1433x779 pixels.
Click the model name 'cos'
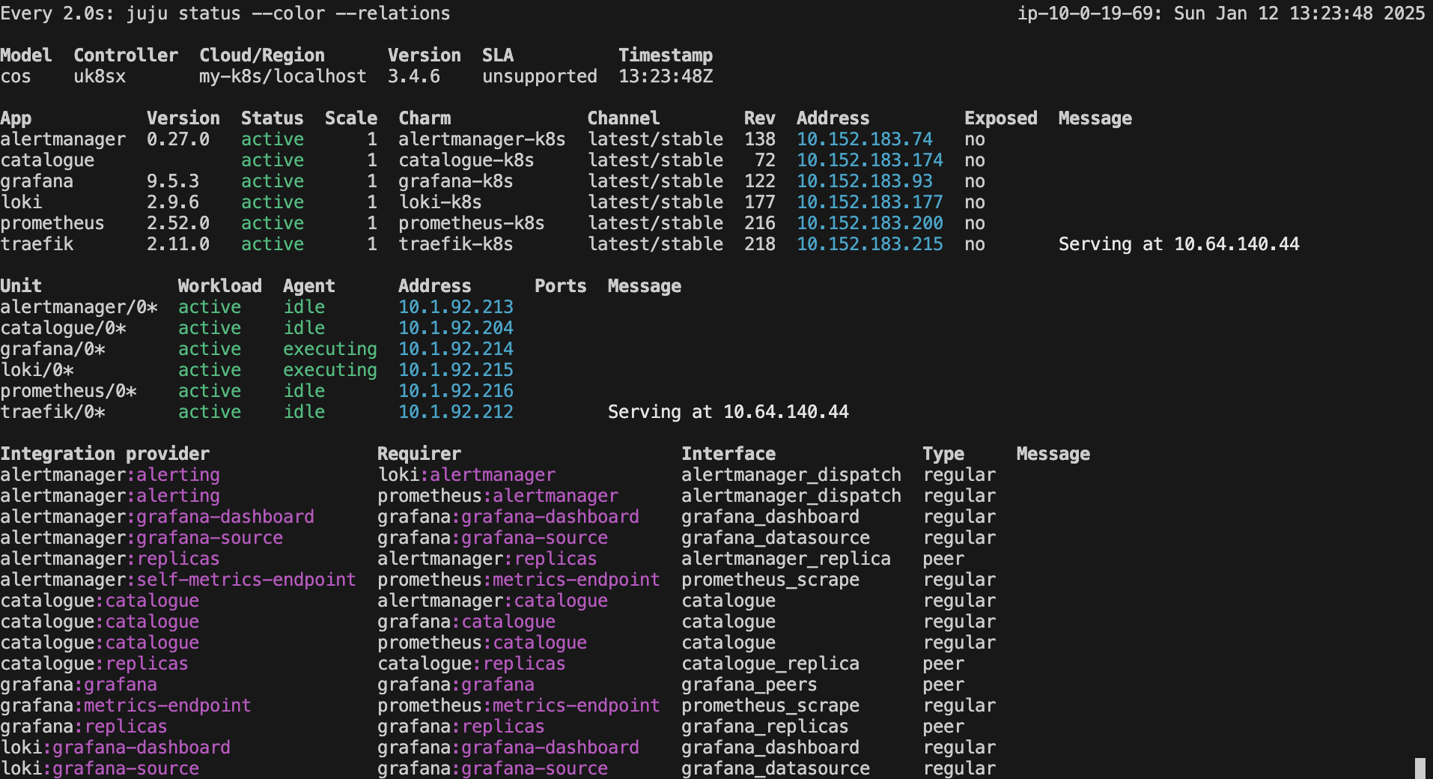click(x=16, y=76)
